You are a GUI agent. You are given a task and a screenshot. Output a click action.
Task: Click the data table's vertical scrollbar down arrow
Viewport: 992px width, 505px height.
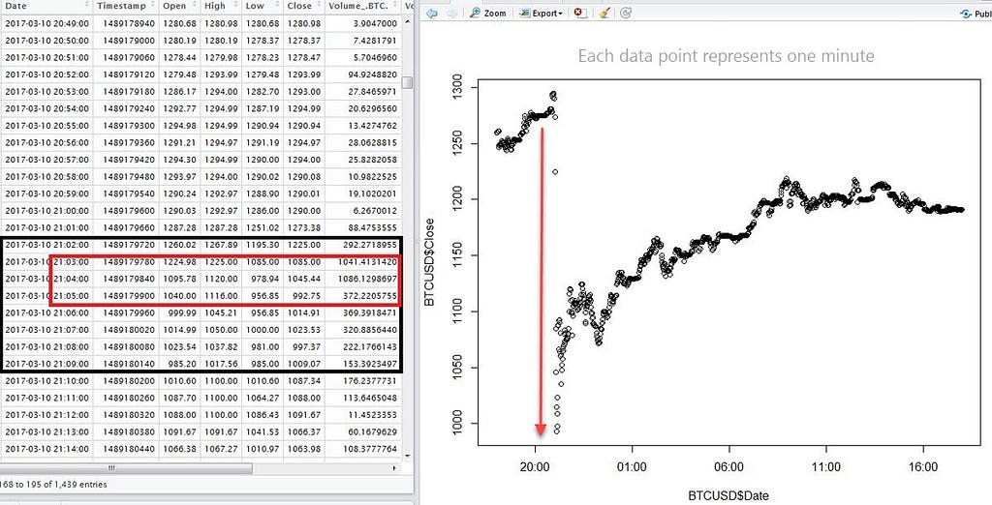tap(408, 455)
